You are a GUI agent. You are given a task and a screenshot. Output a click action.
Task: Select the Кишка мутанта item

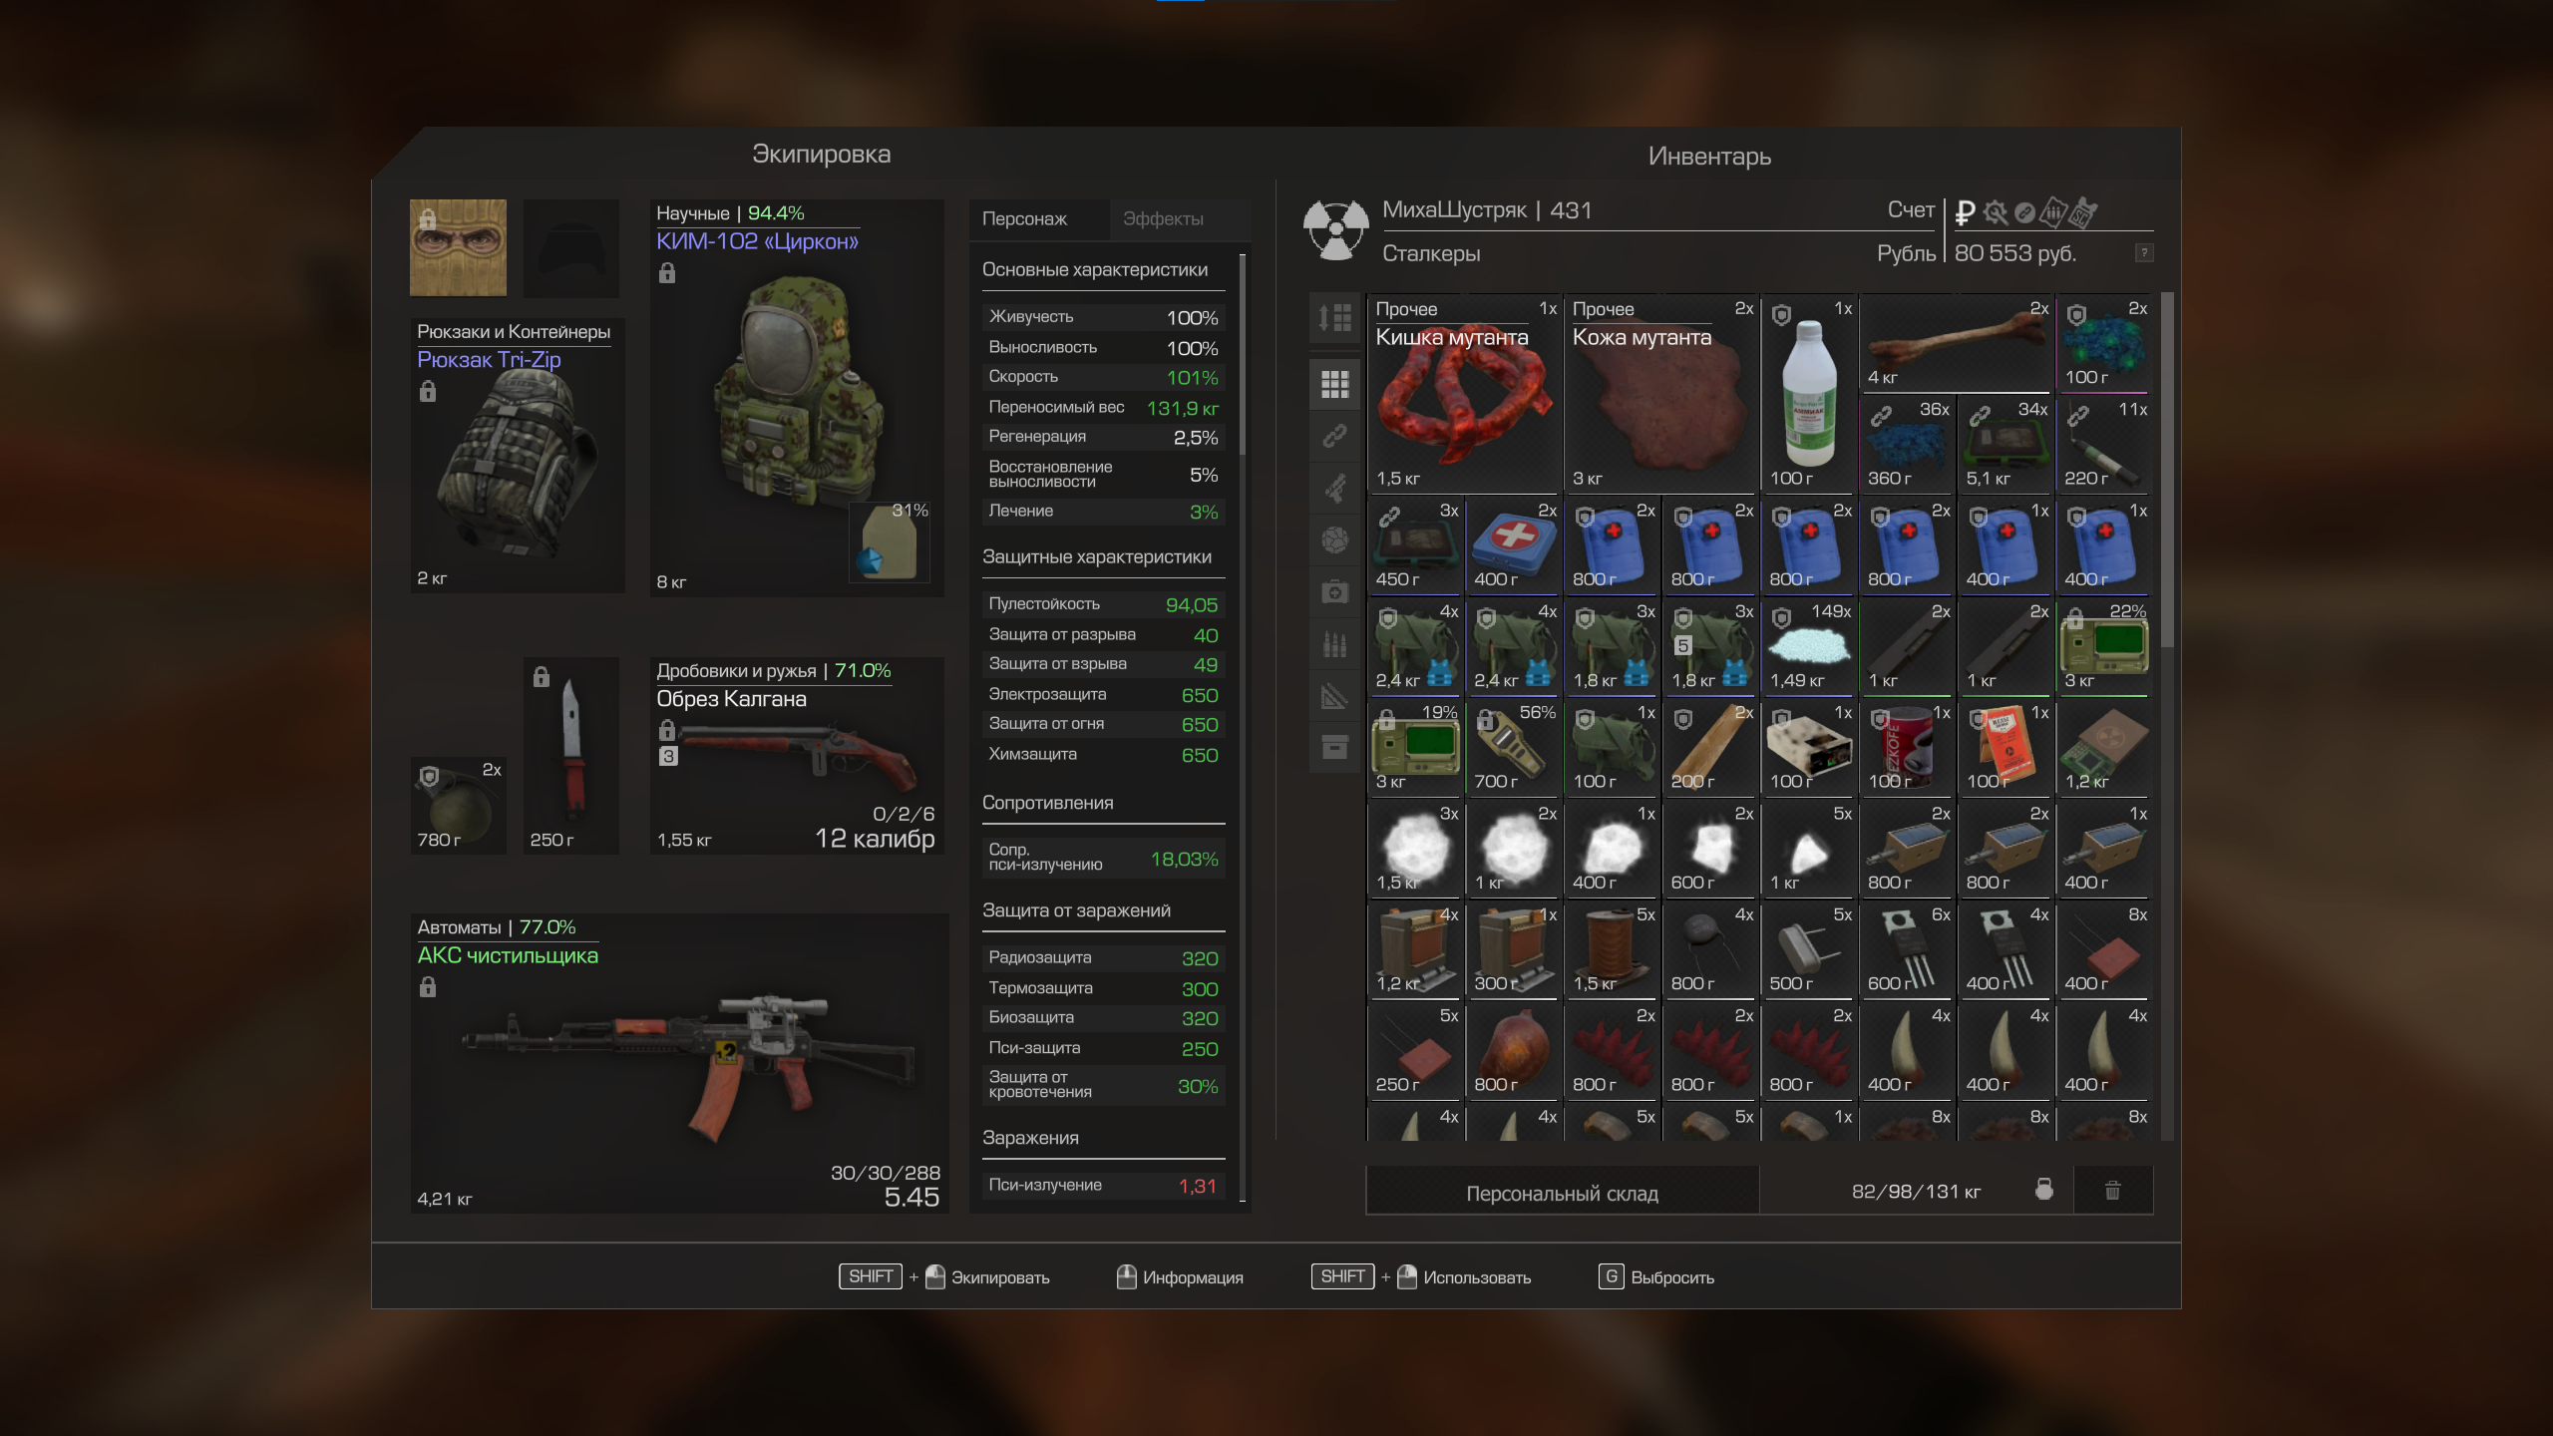click(1463, 393)
